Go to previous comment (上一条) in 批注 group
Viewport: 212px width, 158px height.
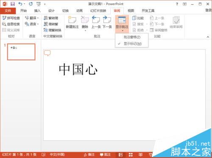96,22
